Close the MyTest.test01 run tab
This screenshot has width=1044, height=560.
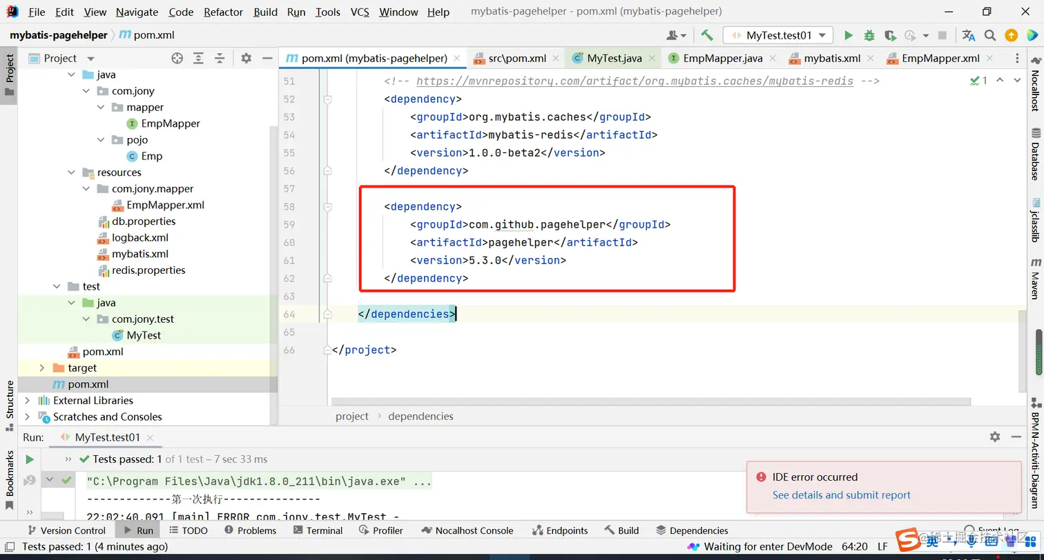pyautogui.click(x=150, y=437)
